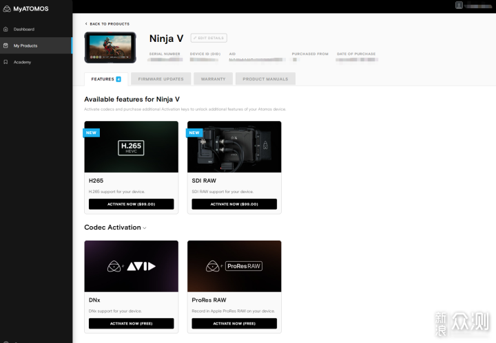The width and height of the screenshot is (496, 343).
Task: Activate DNx codec for free
Action: tap(132, 324)
